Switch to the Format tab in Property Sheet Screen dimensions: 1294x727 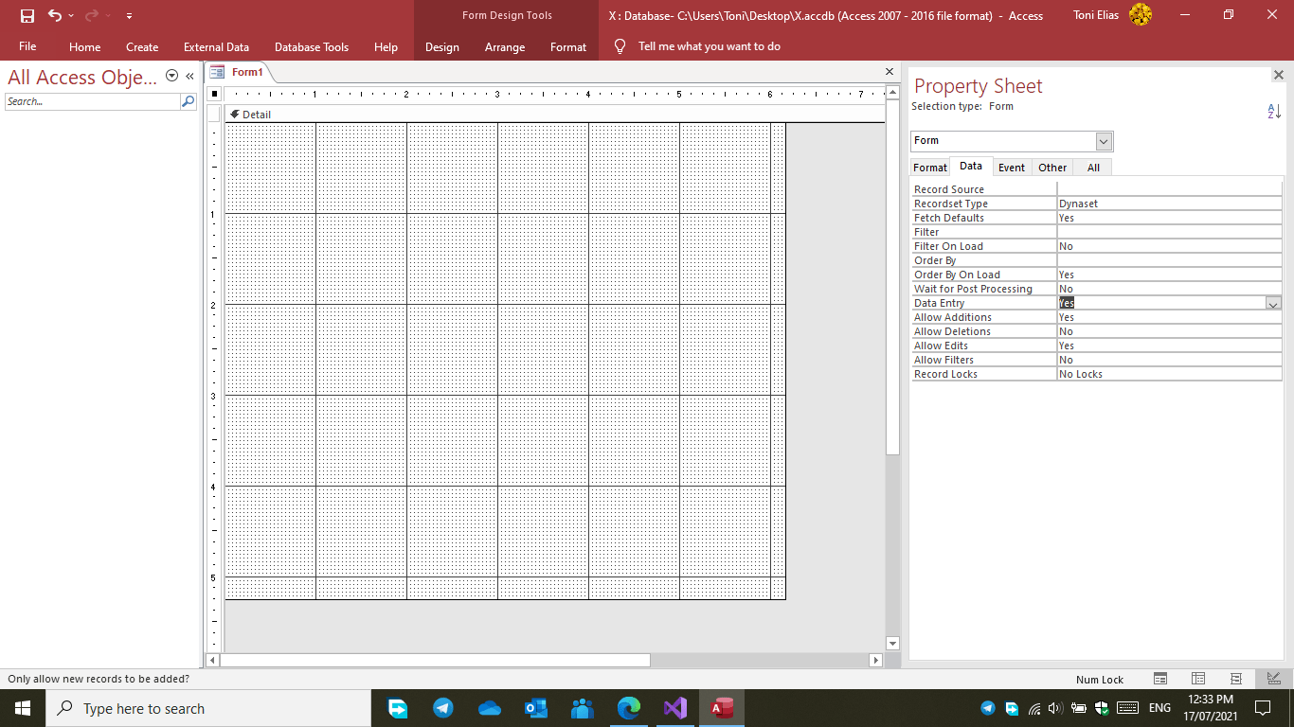click(x=929, y=168)
